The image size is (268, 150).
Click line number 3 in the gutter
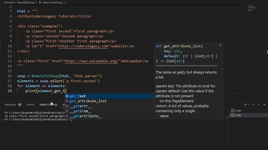pos(11,11)
